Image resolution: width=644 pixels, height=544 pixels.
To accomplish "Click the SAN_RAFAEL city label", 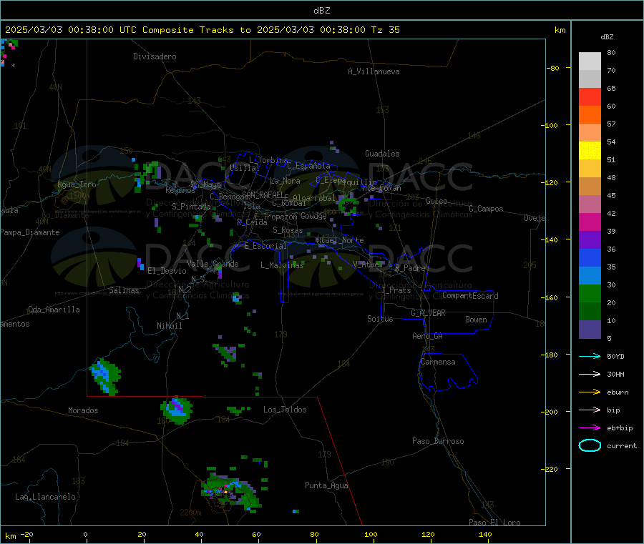I will point(263,194).
